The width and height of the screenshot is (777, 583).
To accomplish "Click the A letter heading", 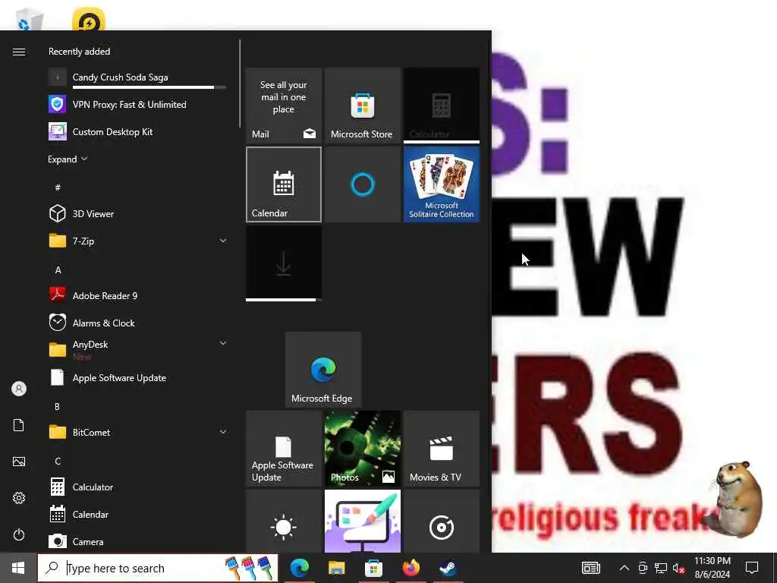I will [x=58, y=269].
